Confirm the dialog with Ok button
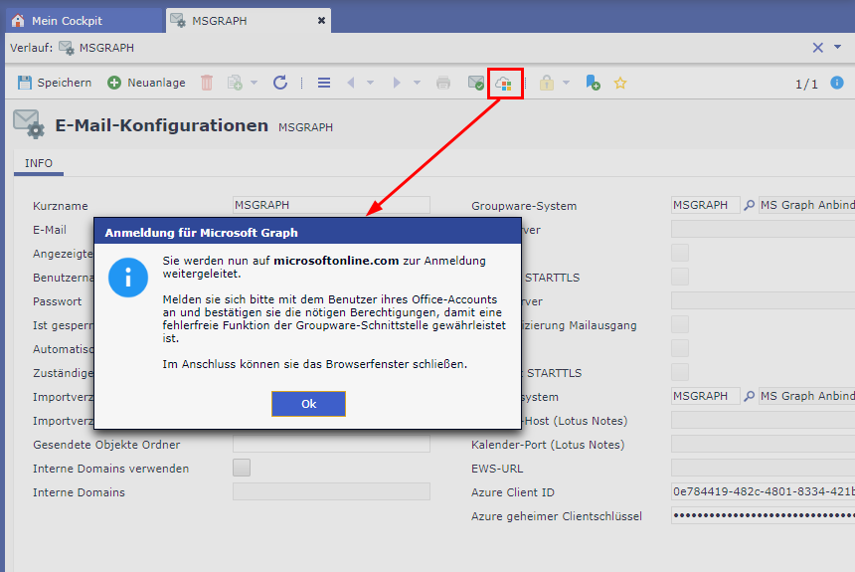This screenshot has height=572, width=855. [308, 404]
